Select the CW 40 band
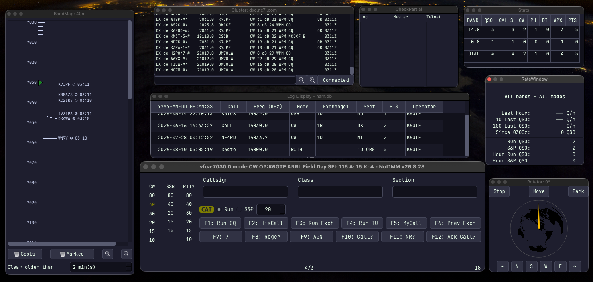The height and width of the screenshot is (282, 593). pos(152,205)
